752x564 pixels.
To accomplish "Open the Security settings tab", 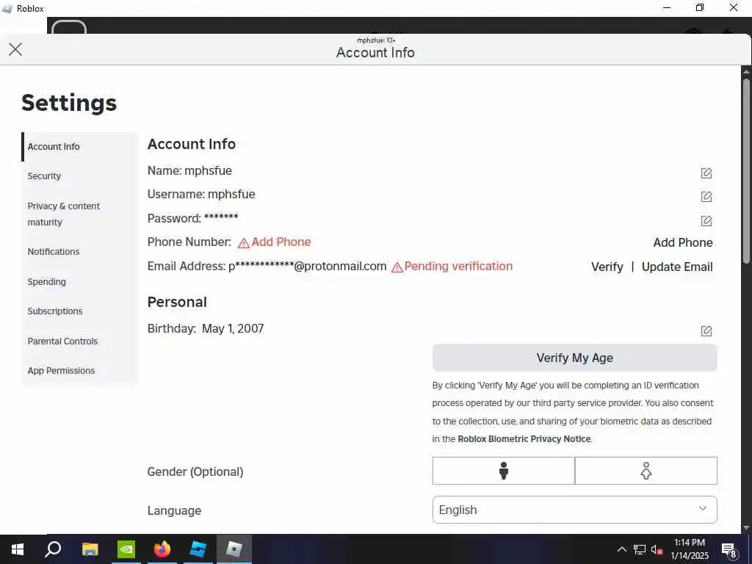I will click(x=79, y=176).
